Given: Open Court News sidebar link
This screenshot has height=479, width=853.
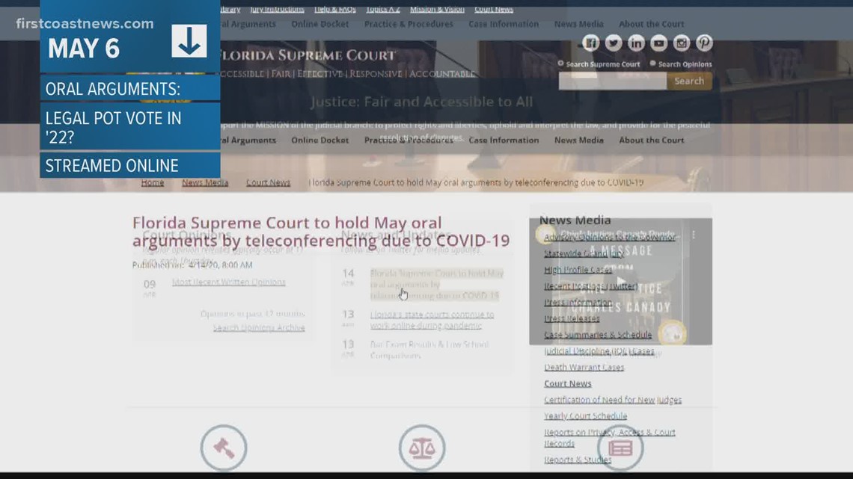Looking at the screenshot, I should pyautogui.click(x=567, y=383).
